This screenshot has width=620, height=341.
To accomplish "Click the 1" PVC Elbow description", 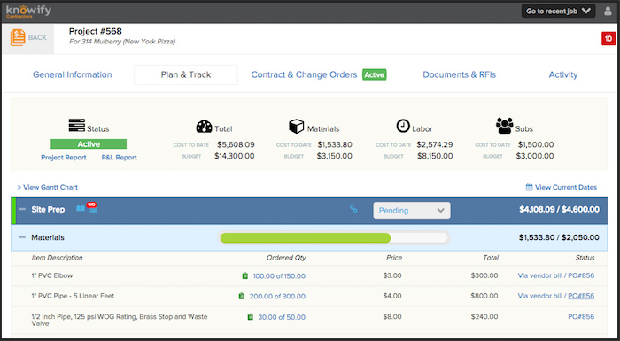I will tap(52, 275).
